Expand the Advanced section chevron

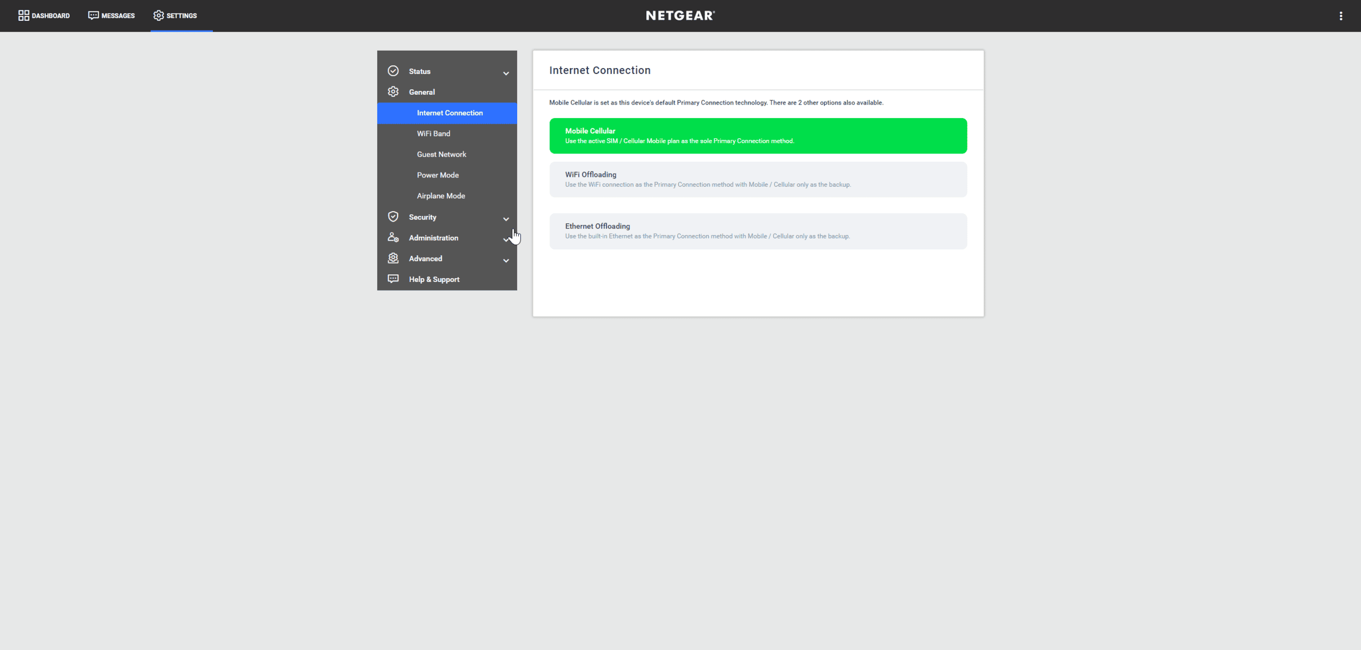[x=506, y=260]
